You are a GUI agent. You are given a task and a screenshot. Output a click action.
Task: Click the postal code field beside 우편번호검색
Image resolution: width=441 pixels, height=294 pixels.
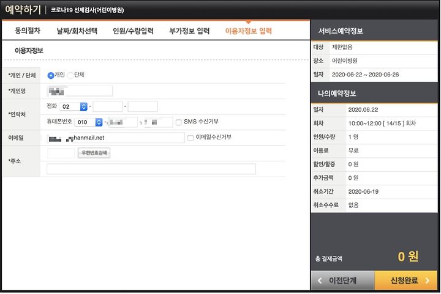click(61, 153)
